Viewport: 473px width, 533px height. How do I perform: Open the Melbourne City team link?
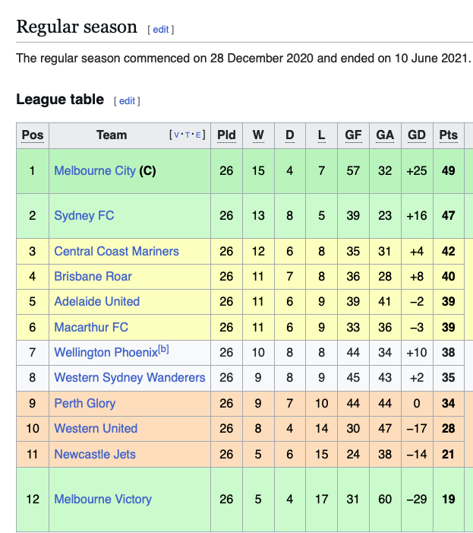tap(95, 170)
